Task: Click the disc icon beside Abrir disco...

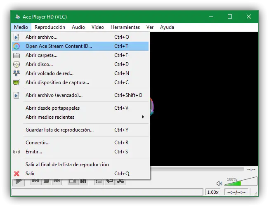Action: point(17,64)
